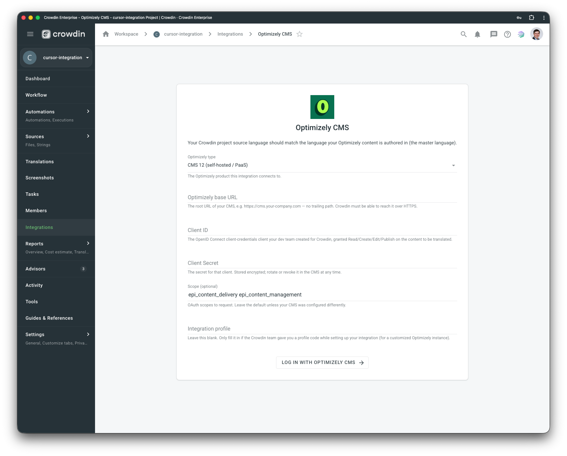Click the cursor-integration project avatar in breadcrumb
The image size is (567, 456).
click(157, 34)
